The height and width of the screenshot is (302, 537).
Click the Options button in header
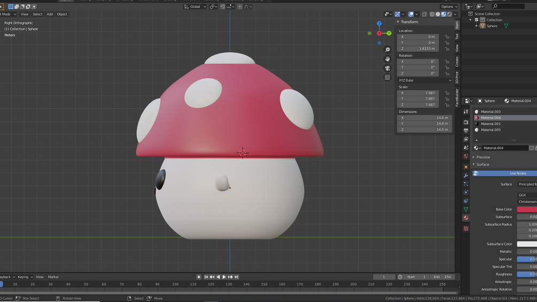pos(449,6)
